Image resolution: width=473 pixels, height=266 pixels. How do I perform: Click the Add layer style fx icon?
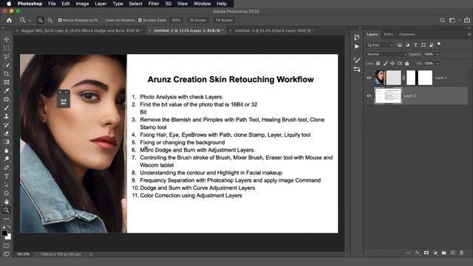417,253
